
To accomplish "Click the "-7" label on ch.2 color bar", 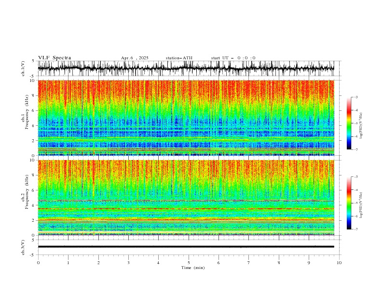I will 356,229.
